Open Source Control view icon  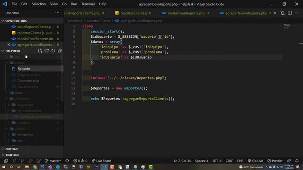pos(22,161)
